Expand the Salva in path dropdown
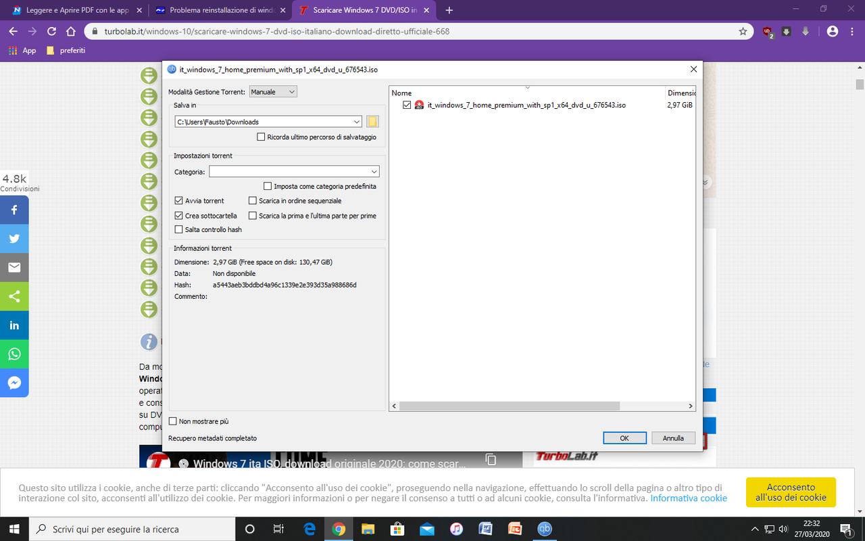865x541 pixels. point(357,122)
